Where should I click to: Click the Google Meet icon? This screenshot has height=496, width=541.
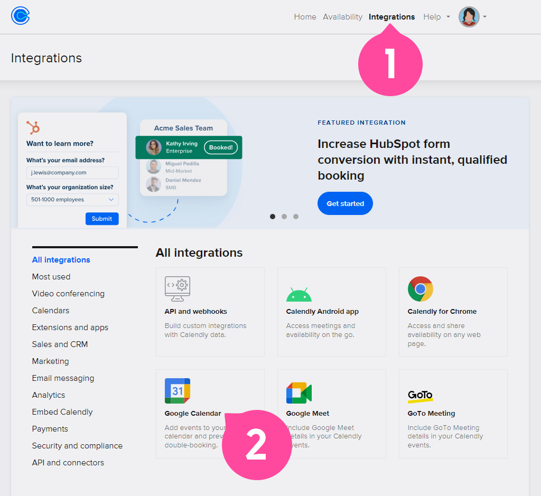tap(299, 393)
